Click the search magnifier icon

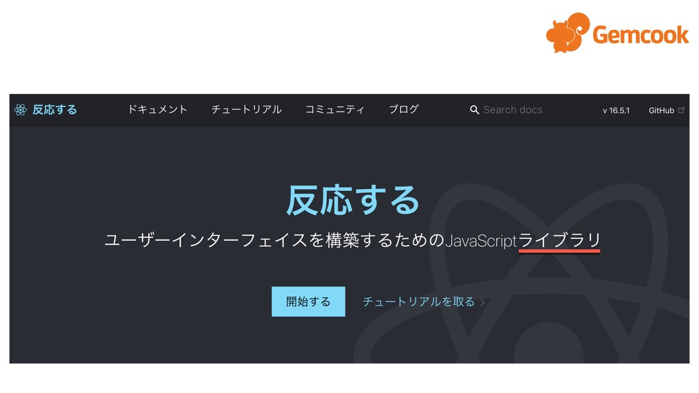(474, 110)
